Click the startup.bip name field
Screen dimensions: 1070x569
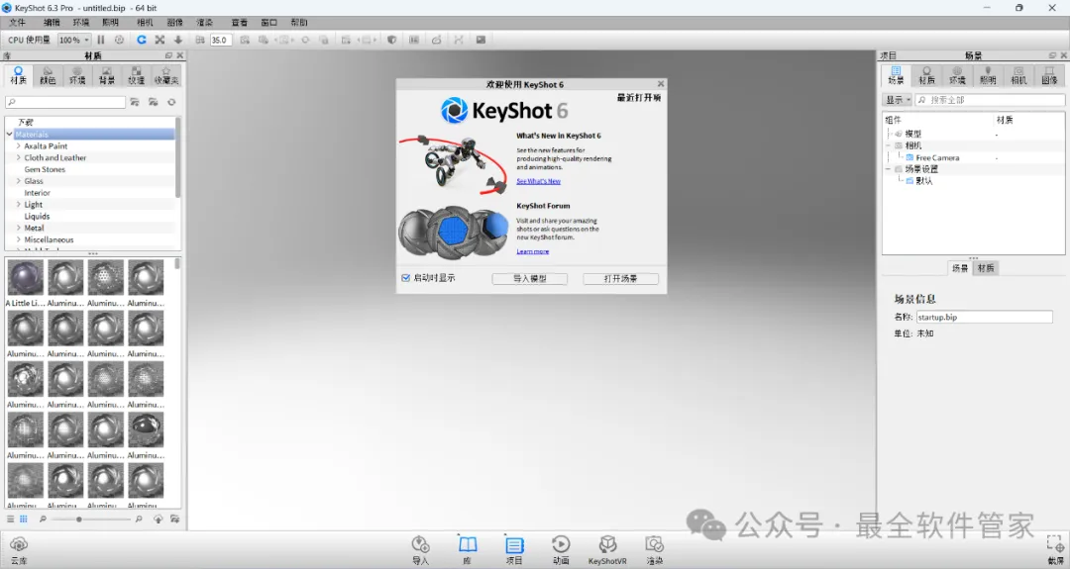coord(984,317)
